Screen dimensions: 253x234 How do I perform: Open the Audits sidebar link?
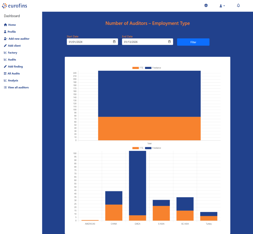(12, 60)
